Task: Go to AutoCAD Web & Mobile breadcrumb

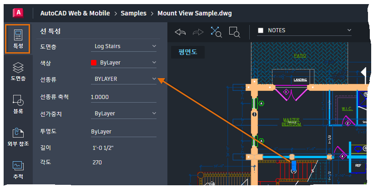Action: click(x=75, y=13)
